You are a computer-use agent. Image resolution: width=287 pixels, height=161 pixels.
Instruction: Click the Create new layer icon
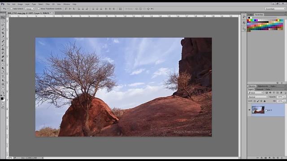pyautogui.click(x=278, y=158)
